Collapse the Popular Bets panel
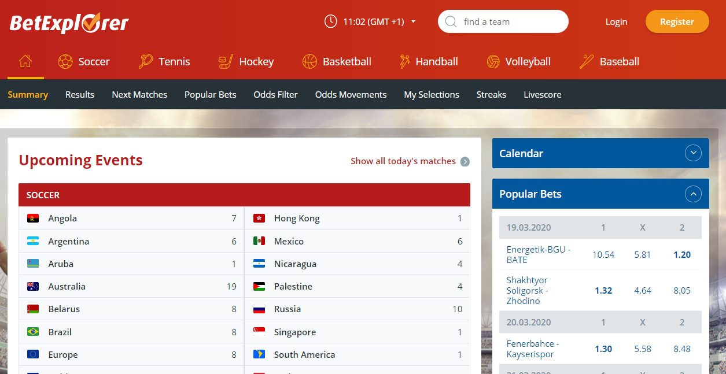Screen dimensions: 726x374 click(x=693, y=194)
